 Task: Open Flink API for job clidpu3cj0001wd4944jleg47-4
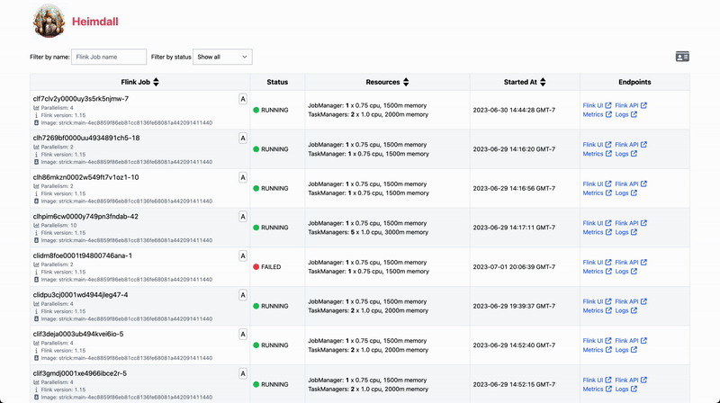pos(631,301)
